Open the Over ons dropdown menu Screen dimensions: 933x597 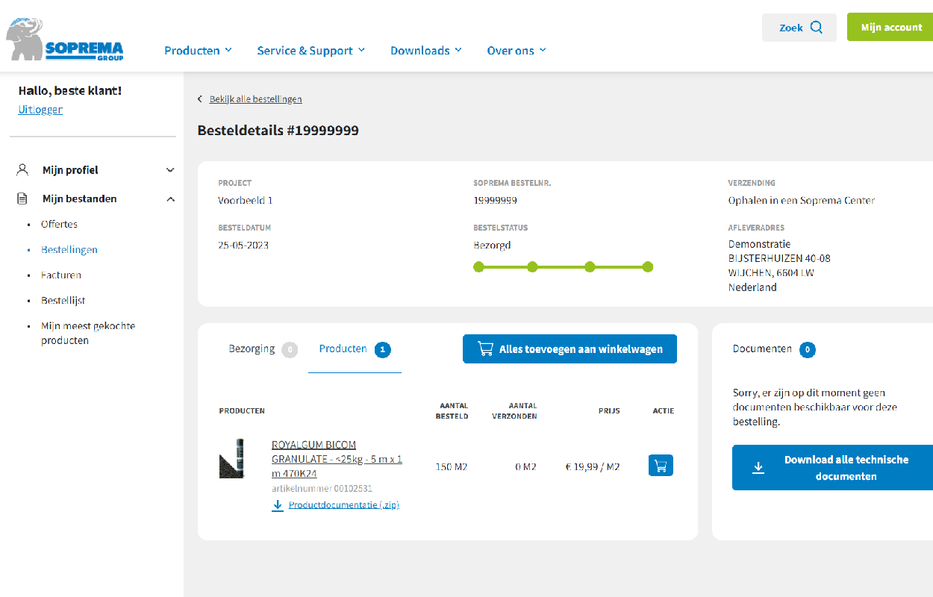517,50
